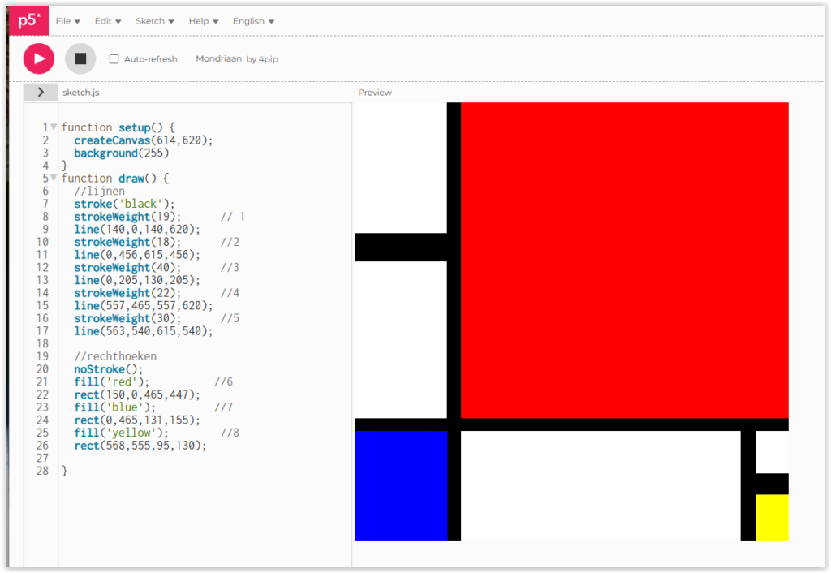The width and height of the screenshot is (831, 573).
Task: Click the p5* logo icon
Action: coord(29,21)
